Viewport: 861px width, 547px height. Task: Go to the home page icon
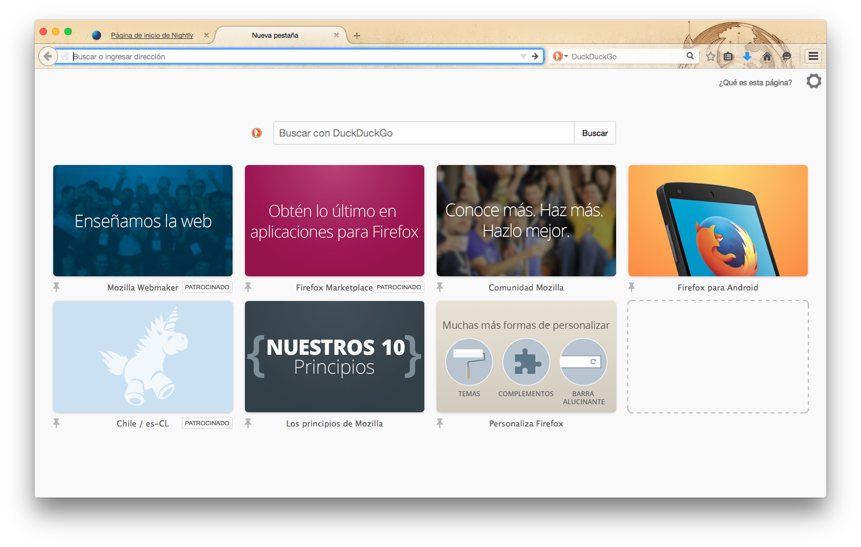(x=767, y=56)
